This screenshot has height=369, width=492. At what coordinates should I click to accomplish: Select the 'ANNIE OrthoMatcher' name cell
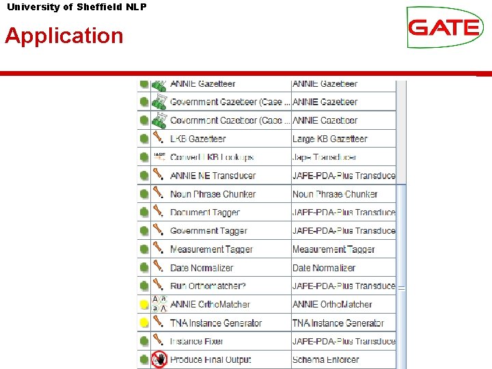[221, 304]
